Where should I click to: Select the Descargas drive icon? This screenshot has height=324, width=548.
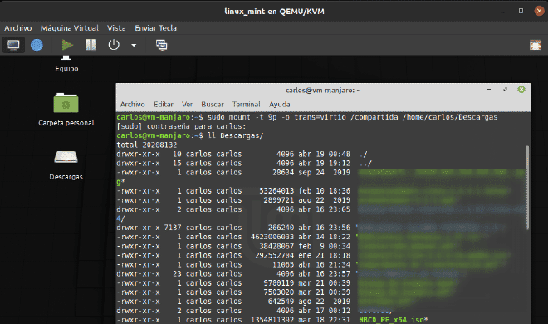66,157
